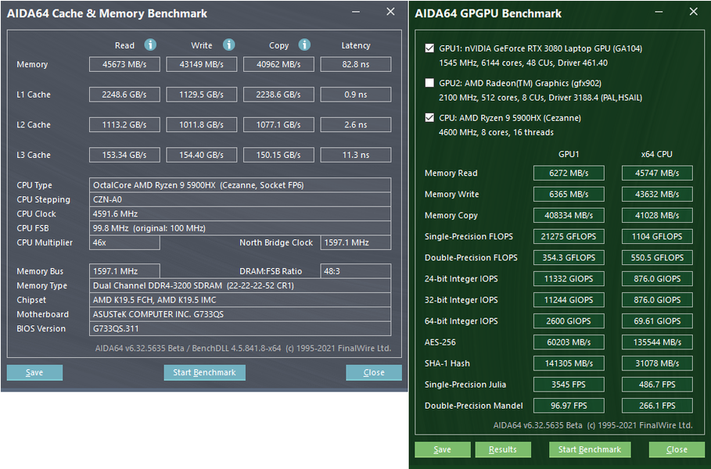The height and width of the screenshot is (469, 711).
Task: Click the info icon next to Write
Action: (x=228, y=45)
